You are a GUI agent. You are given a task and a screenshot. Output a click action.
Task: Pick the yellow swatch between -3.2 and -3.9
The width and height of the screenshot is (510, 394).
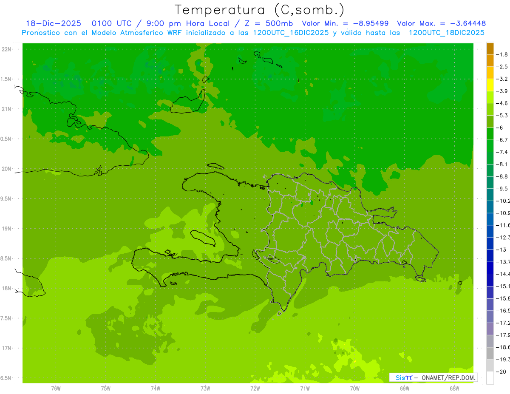pyautogui.click(x=490, y=85)
